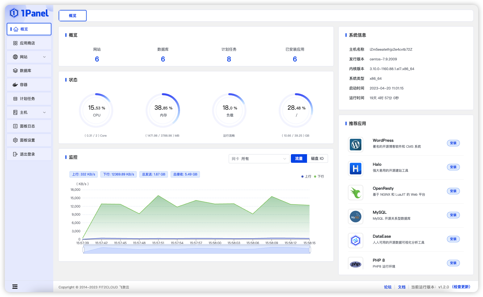Install Halo via its 安装 button
This screenshot has width=483, height=297.
453,167
